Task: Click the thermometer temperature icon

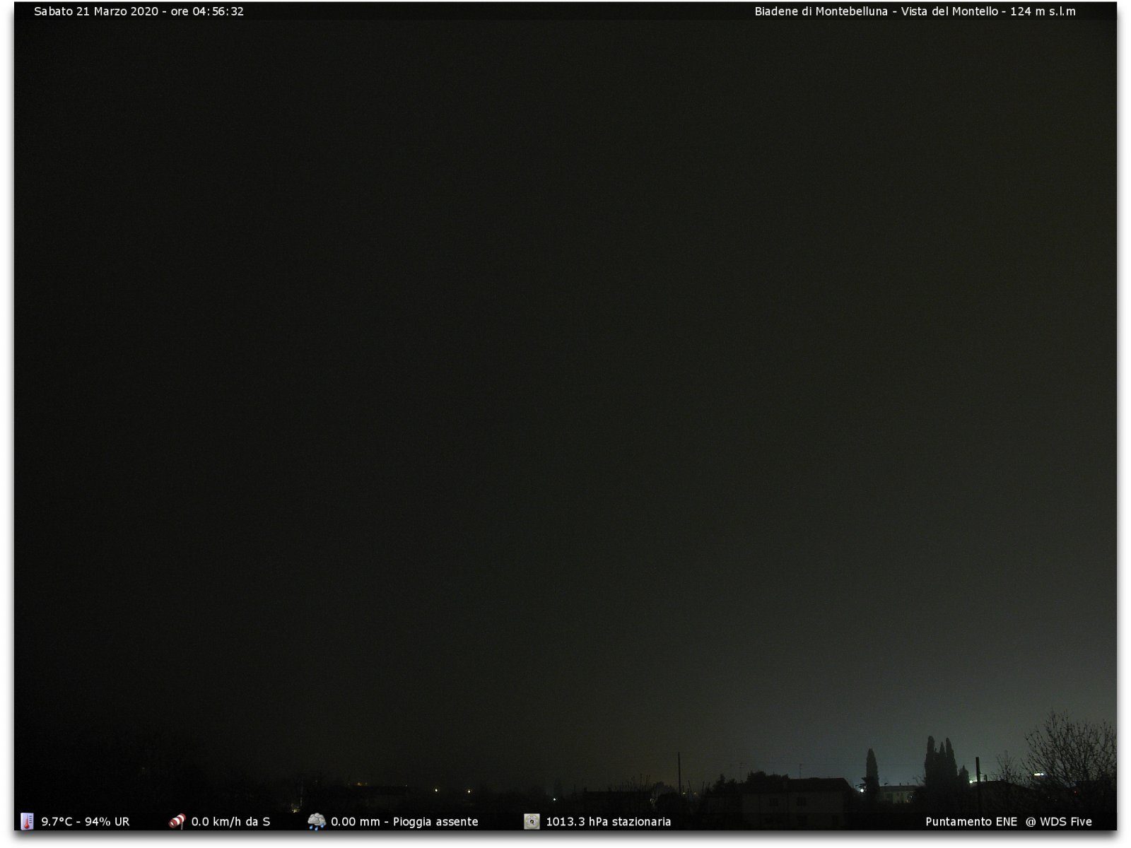Action: (27, 821)
